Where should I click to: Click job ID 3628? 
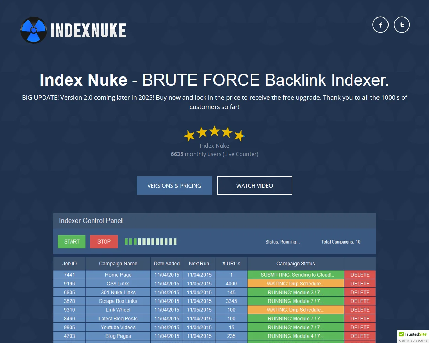click(69, 301)
